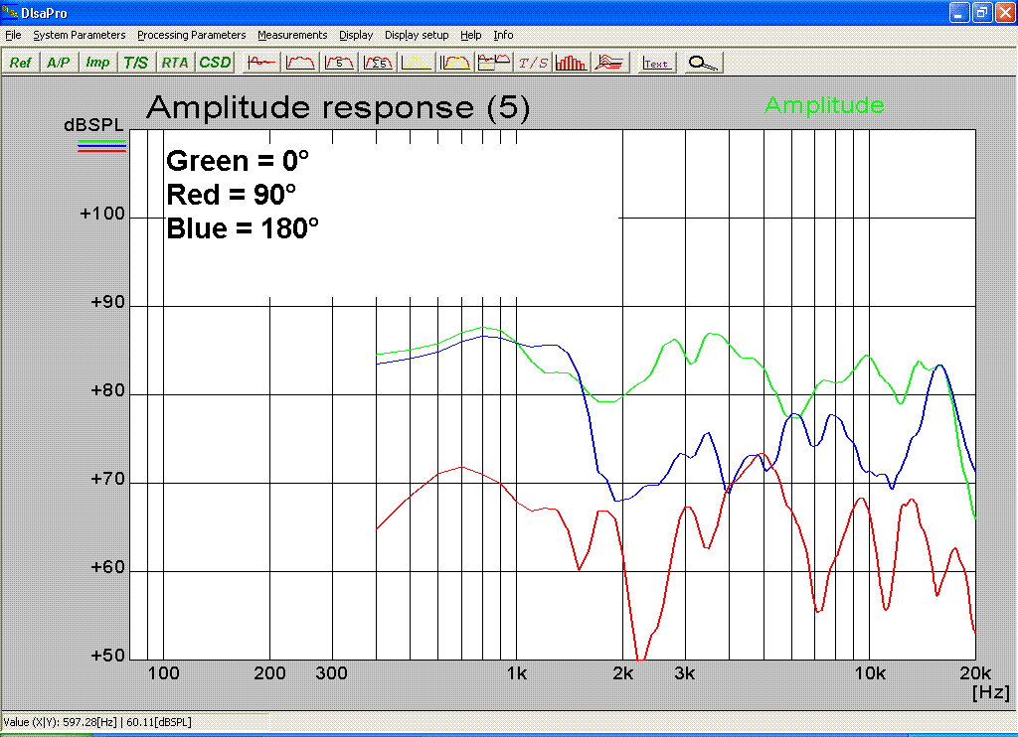
Task: Click the 20k frequency axis label
Action: [x=975, y=673]
